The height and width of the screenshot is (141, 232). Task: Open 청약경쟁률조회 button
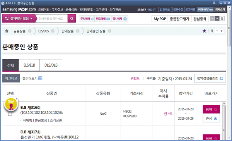[x=210, y=78]
